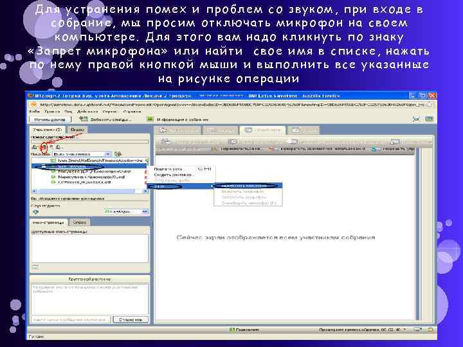Click the microphone mute icon in the participants toolbar
The image size is (463, 347).
point(44,147)
